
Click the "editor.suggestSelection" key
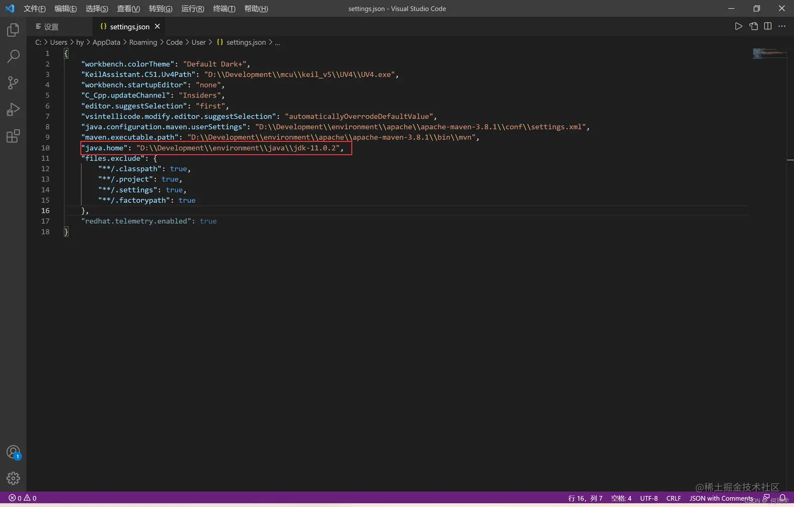click(134, 106)
